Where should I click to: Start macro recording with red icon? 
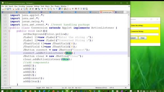pyautogui.click(x=76, y=9)
